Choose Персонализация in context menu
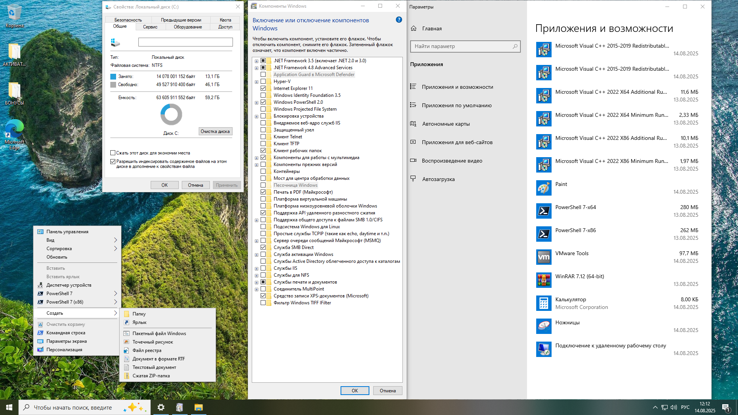738x415 pixels. pyautogui.click(x=77, y=350)
